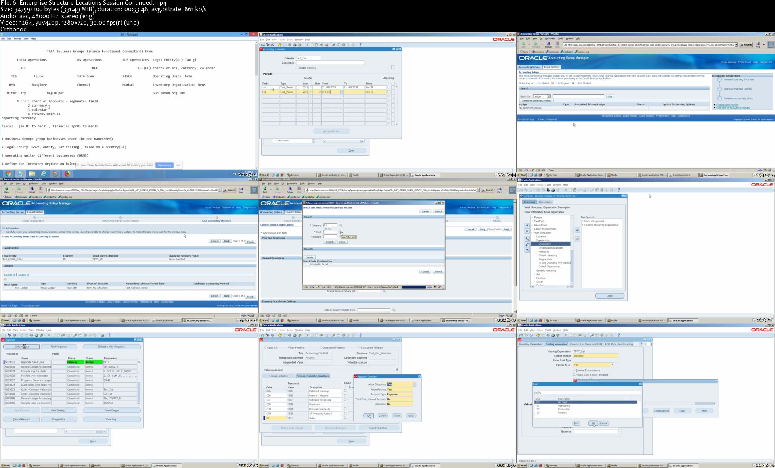Click the Print icon in the Save Accounting Structure browser
The image size is (775, 468).
[x=241, y=190]
